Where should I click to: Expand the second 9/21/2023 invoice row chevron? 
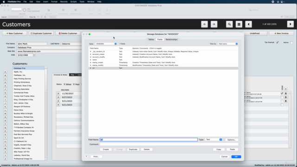coord(58,105)
